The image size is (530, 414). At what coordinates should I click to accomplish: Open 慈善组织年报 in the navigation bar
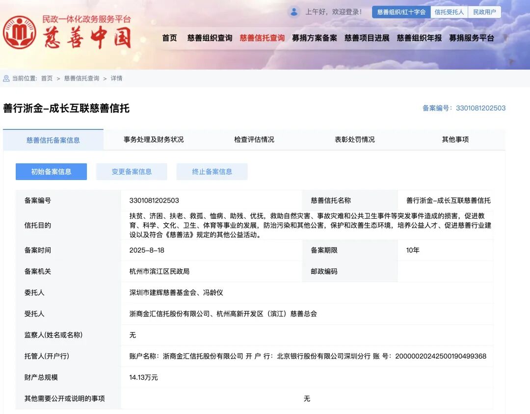(419, 38)
